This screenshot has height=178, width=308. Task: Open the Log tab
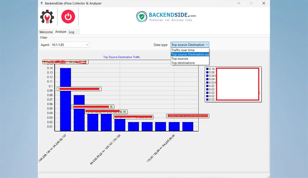pyautogui.click(x=71, y=32)
